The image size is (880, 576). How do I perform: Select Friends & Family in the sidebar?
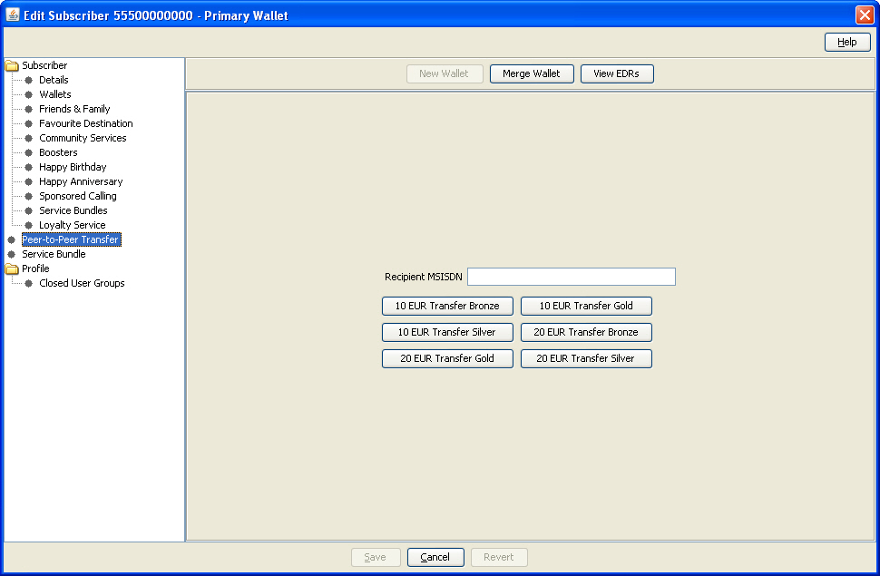pos(74,109)
